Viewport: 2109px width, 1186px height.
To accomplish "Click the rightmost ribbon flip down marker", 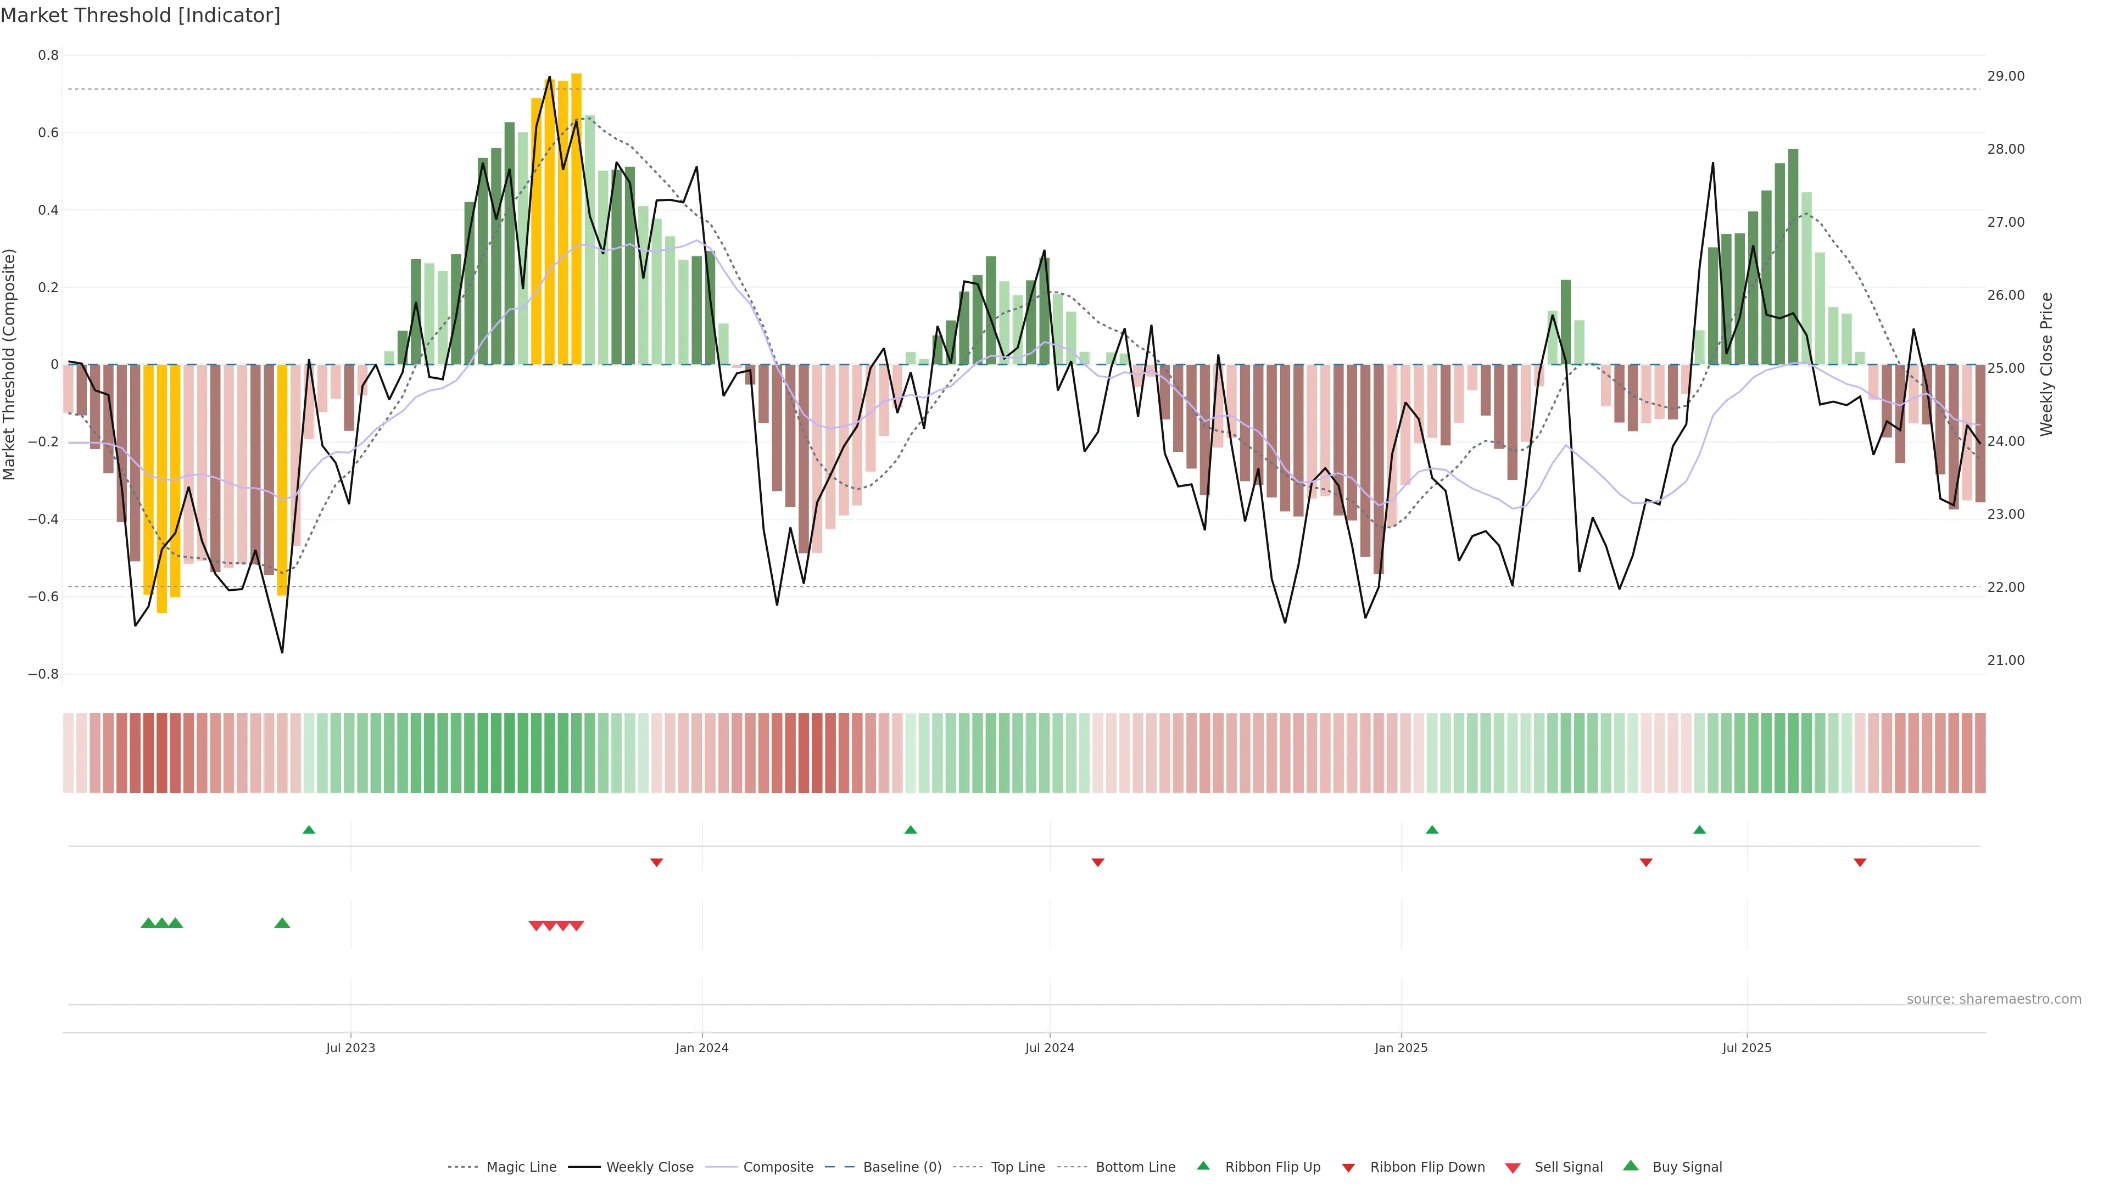I will tap(1860, 862).
